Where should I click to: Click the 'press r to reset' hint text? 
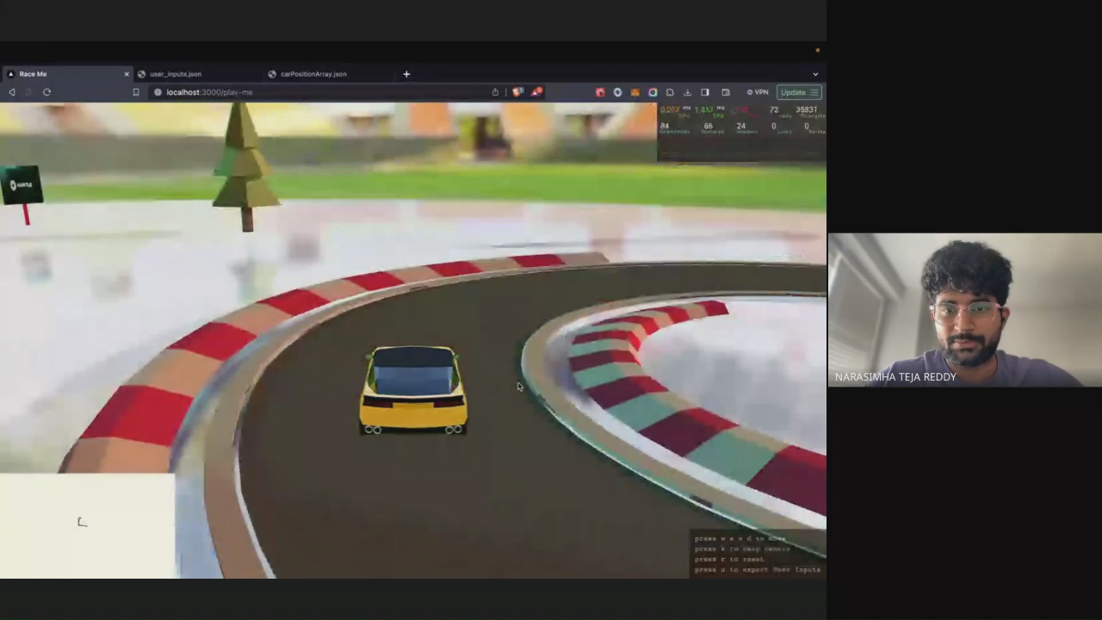[730, 559]
